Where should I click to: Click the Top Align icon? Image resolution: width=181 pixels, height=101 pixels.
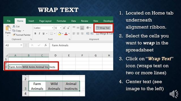click(74, 27)
